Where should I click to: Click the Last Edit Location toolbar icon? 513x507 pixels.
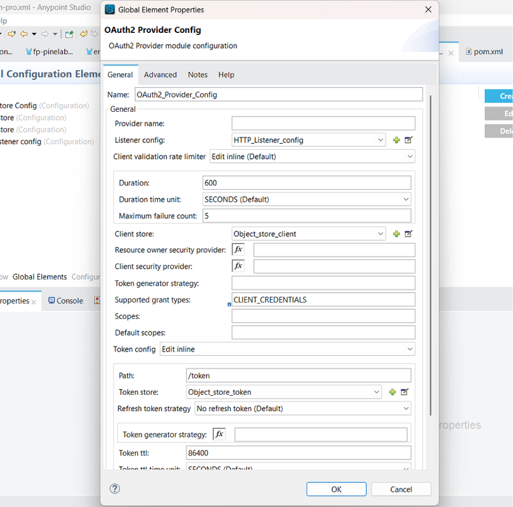(x=12, y=34)
